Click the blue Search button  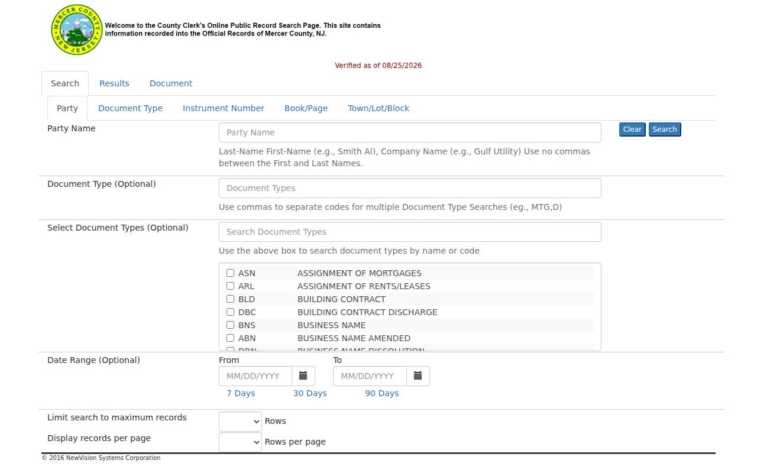click(x=665, y=129)
